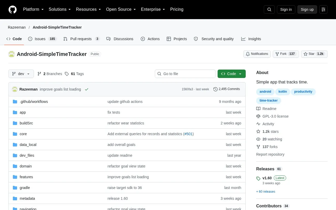The height and width of the screenshot is (210, 336).
Task: Click the repository avatar next to title
Action: [x=12, y=54]
